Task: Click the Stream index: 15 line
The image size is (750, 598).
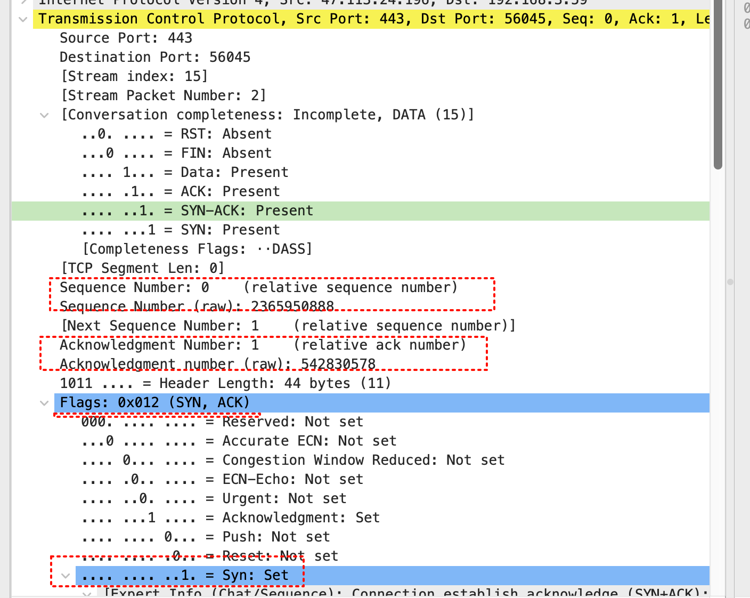Action: tap(134, 77)
